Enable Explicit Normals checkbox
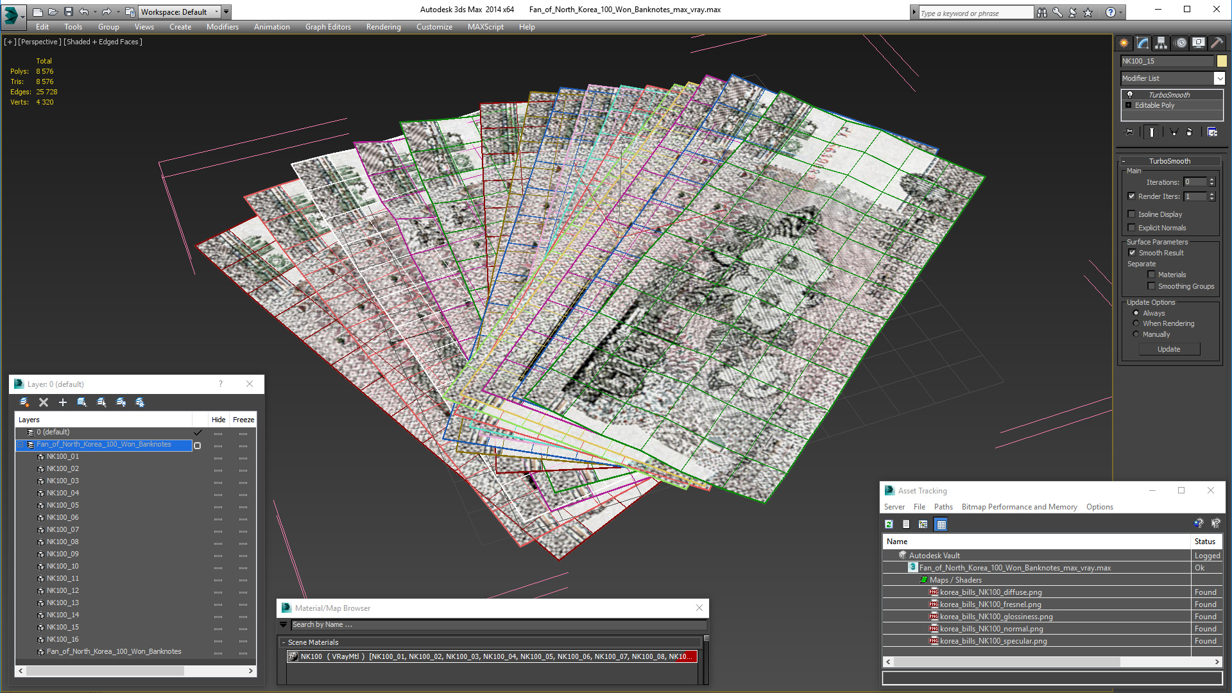Viewport: 1232px width, 693px height. coord(1131,228)
